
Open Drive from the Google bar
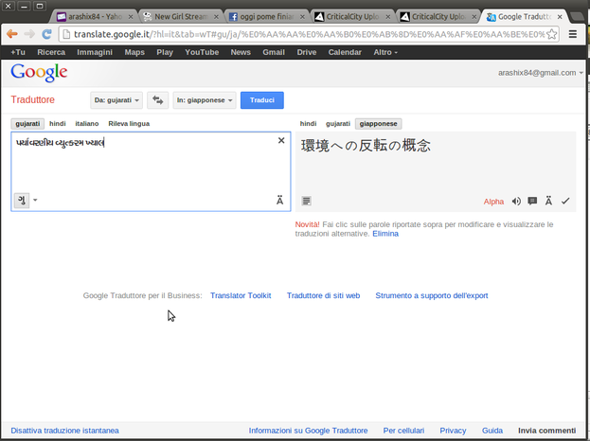point(307,52)
